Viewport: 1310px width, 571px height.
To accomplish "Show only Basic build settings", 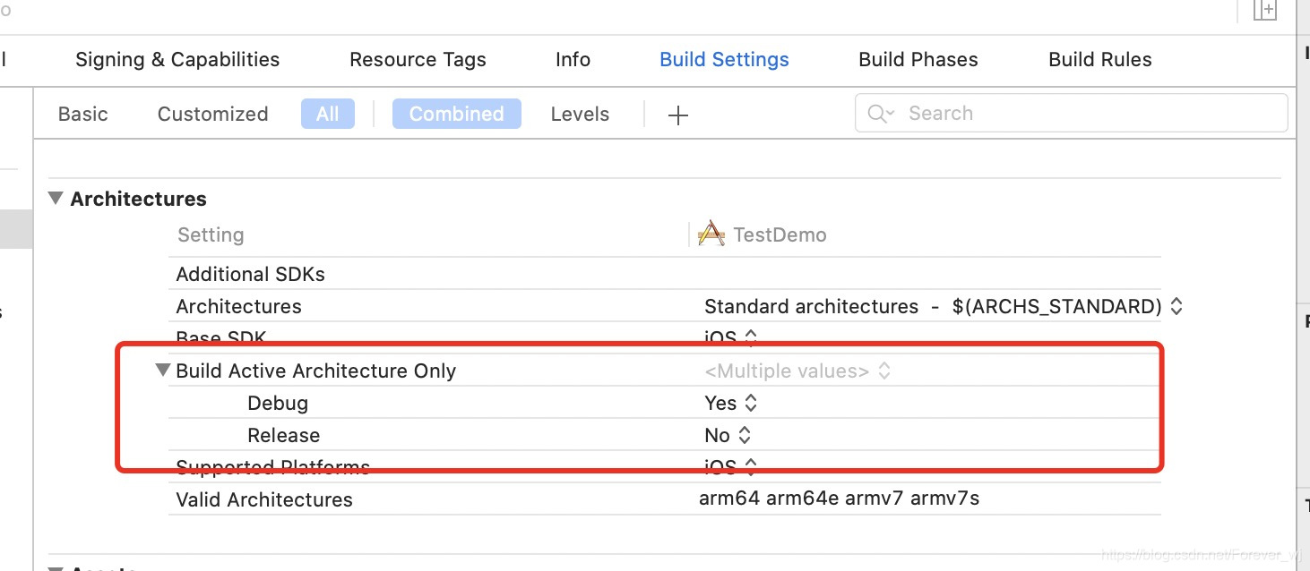I will click(82, 114).
